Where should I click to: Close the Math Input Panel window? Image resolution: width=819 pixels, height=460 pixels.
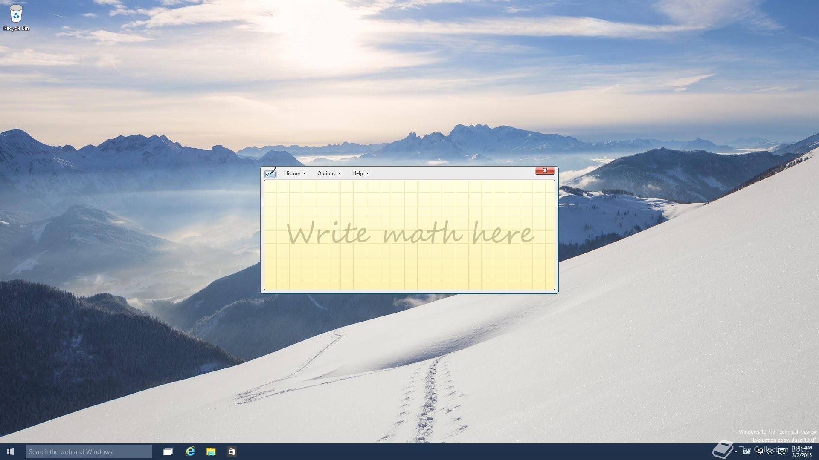click(x=545, y=170)
